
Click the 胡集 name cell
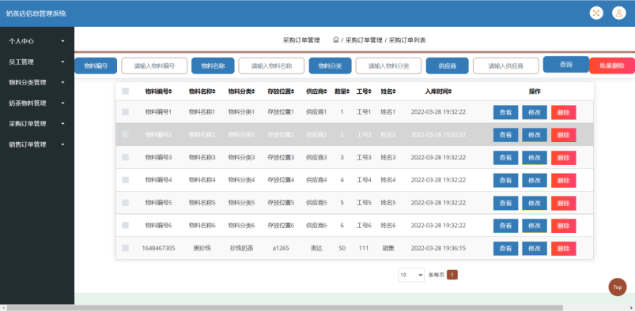[388, 248]
